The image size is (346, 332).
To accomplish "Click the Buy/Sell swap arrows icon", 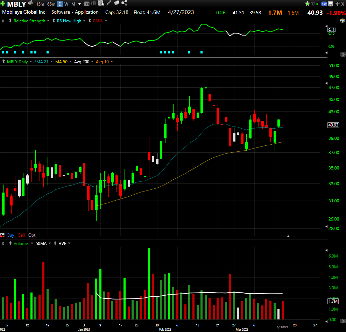I will point(2,235).
